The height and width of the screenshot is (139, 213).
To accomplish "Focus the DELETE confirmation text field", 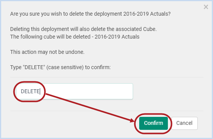I will [75, 91].
